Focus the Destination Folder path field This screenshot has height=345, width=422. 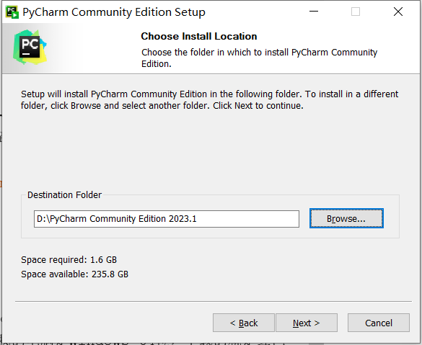pos(167,219)
